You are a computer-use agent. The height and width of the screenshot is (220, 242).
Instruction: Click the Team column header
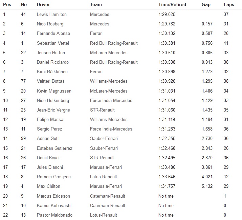pyautogui.click(x=96, y=5)
